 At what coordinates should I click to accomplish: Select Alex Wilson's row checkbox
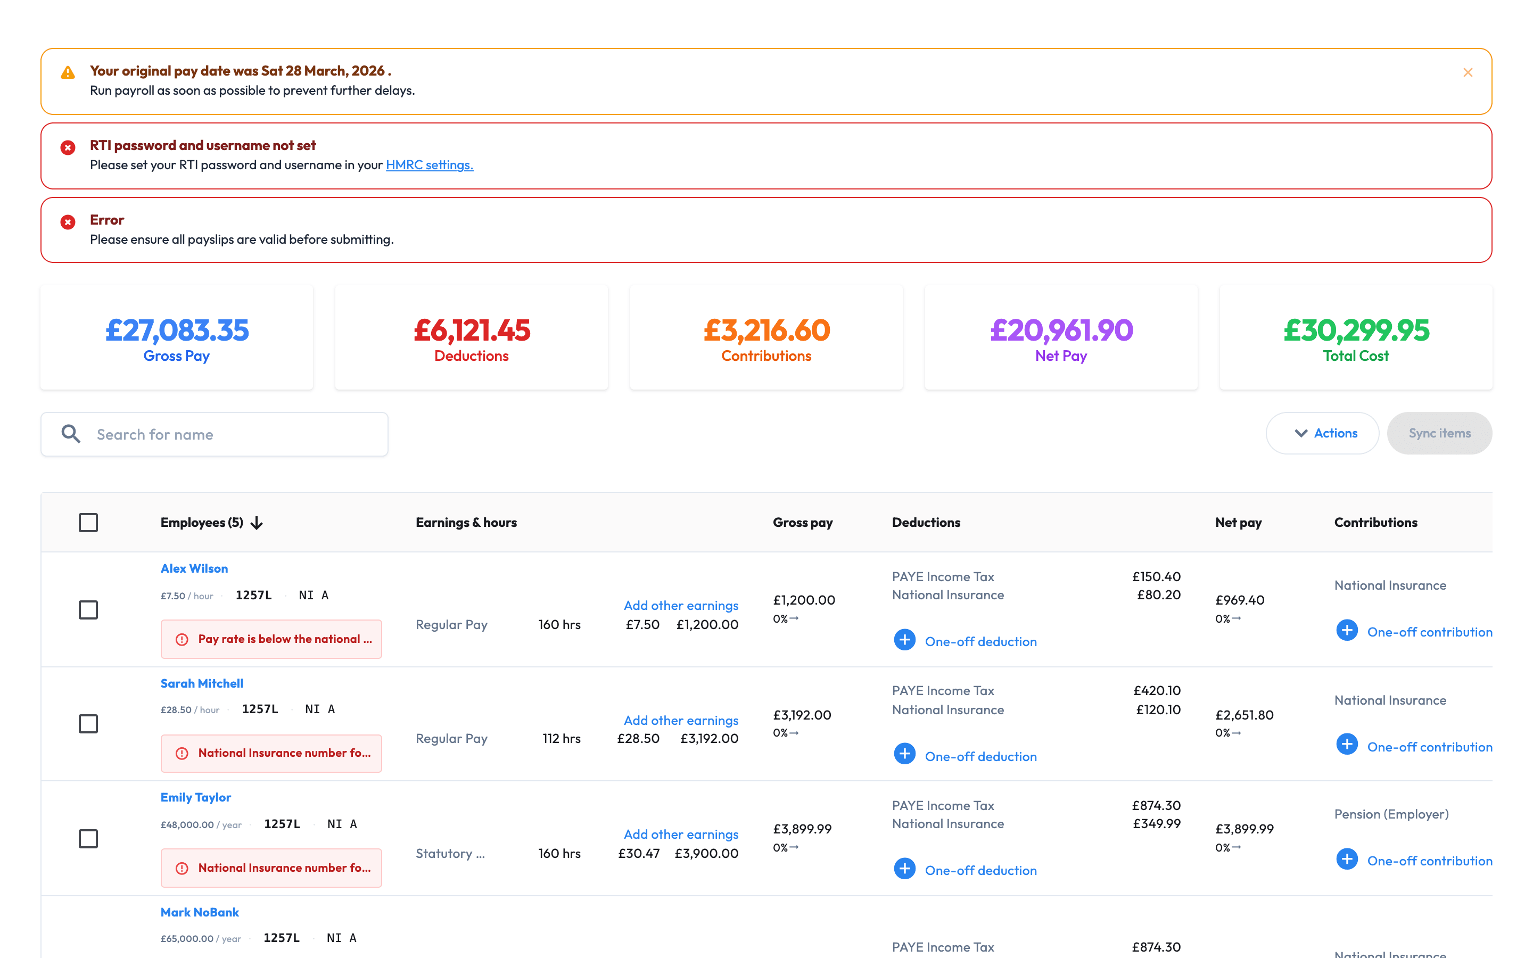click(88, 609)
